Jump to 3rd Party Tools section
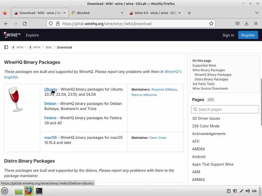The image size is (262, 196). pyautogui.click(x=203, y=84)
